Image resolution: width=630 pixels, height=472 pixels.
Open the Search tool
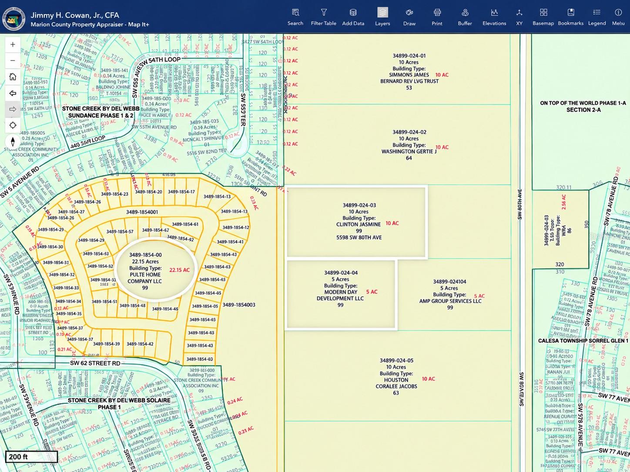pyautogui.click(x=295, y=17)
